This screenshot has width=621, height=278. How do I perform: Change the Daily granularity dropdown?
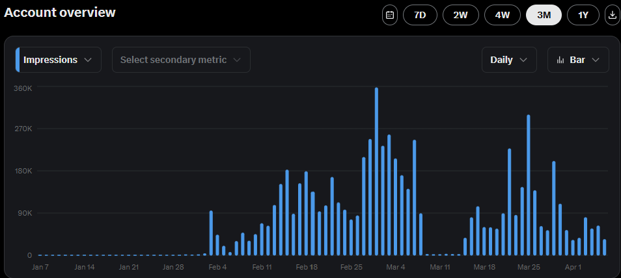click(509, 60)
